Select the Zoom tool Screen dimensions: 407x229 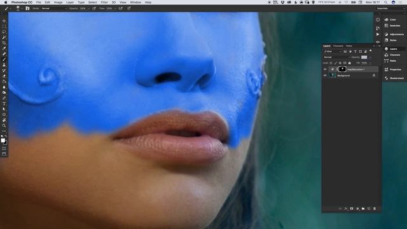(x=4, y=126)
